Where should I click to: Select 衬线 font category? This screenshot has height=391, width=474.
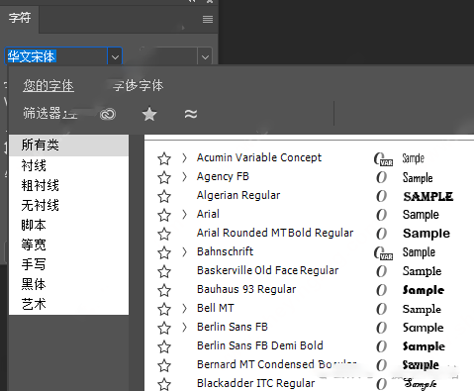tap(68, 165)
